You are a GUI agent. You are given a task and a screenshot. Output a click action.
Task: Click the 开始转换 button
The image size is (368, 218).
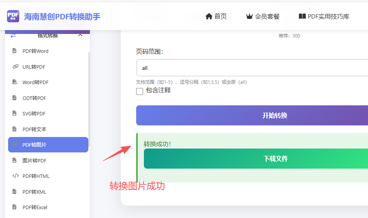click(252, 115)
